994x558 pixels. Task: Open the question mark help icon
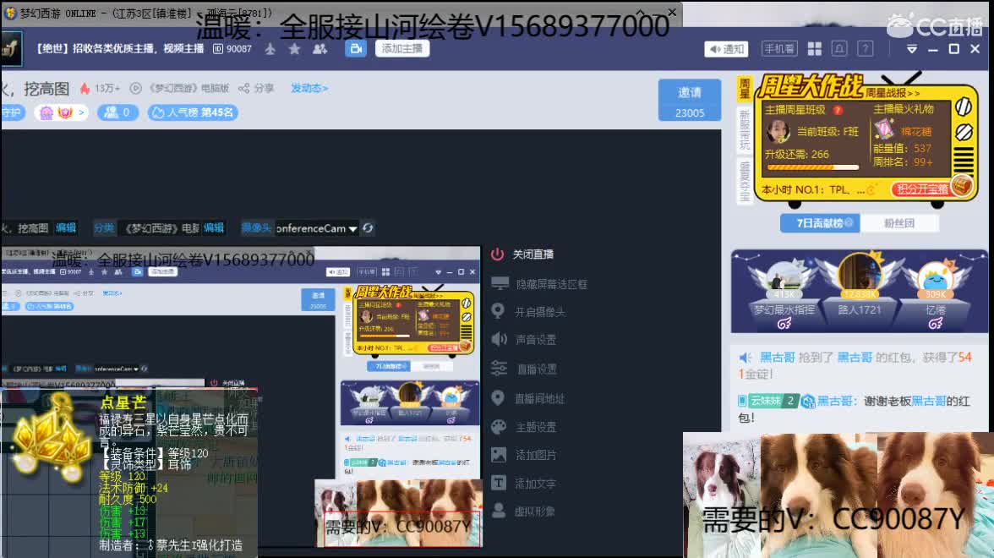point(866,49)
